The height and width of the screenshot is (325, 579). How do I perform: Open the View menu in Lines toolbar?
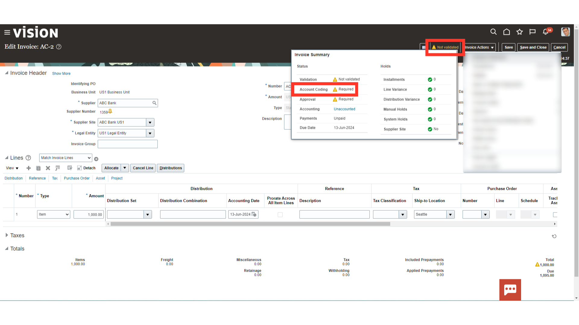click(12, 168)
